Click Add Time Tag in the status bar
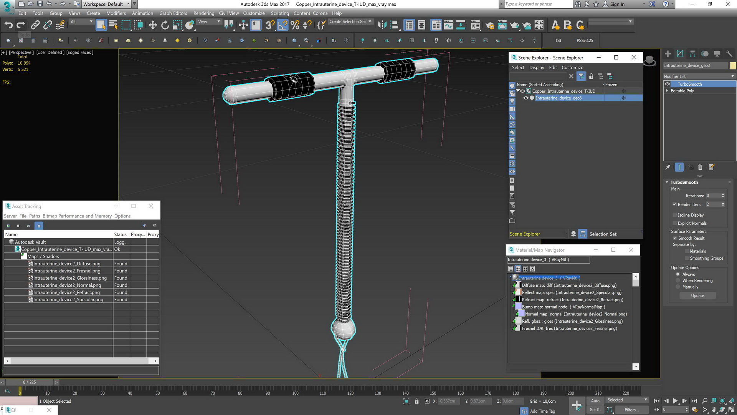 coord(542,411)
